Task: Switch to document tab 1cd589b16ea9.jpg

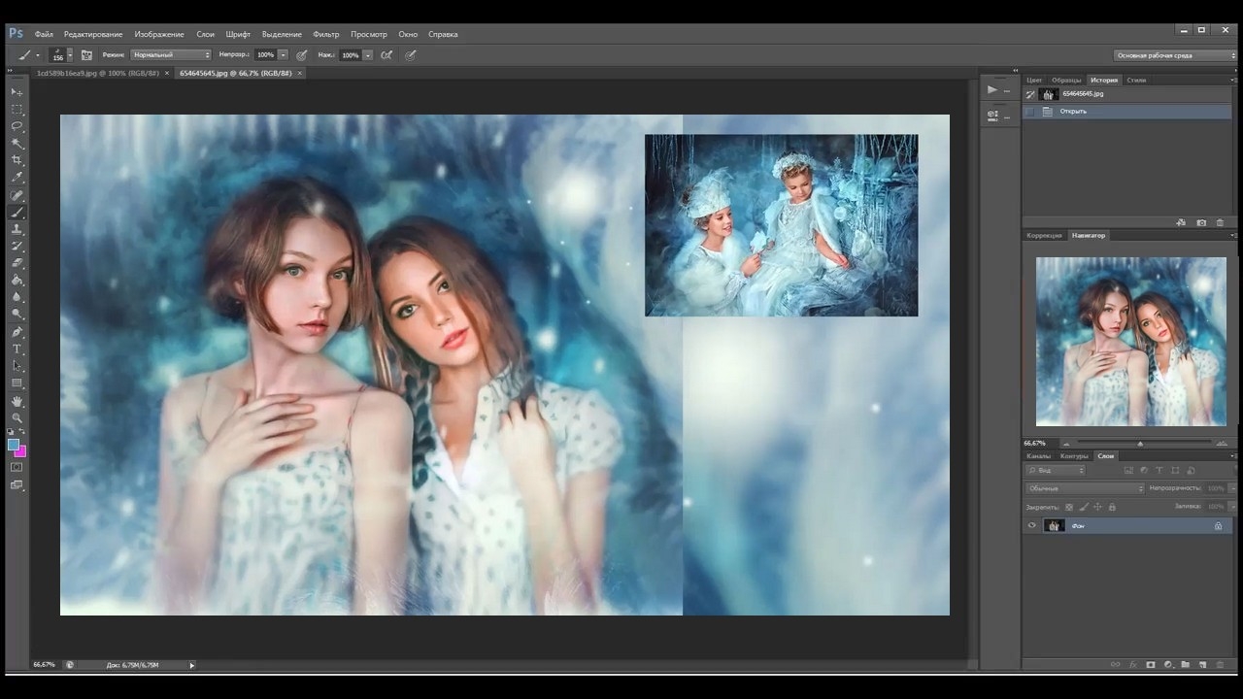Action: [x=97, y=73]
